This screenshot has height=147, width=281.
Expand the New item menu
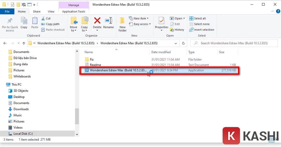pos(139,18)
